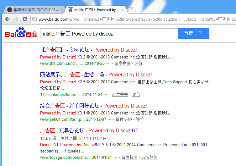Switch to the 李勇SEO博客 tab
This screenshot has height=166, width=236.
click(34, 10)
